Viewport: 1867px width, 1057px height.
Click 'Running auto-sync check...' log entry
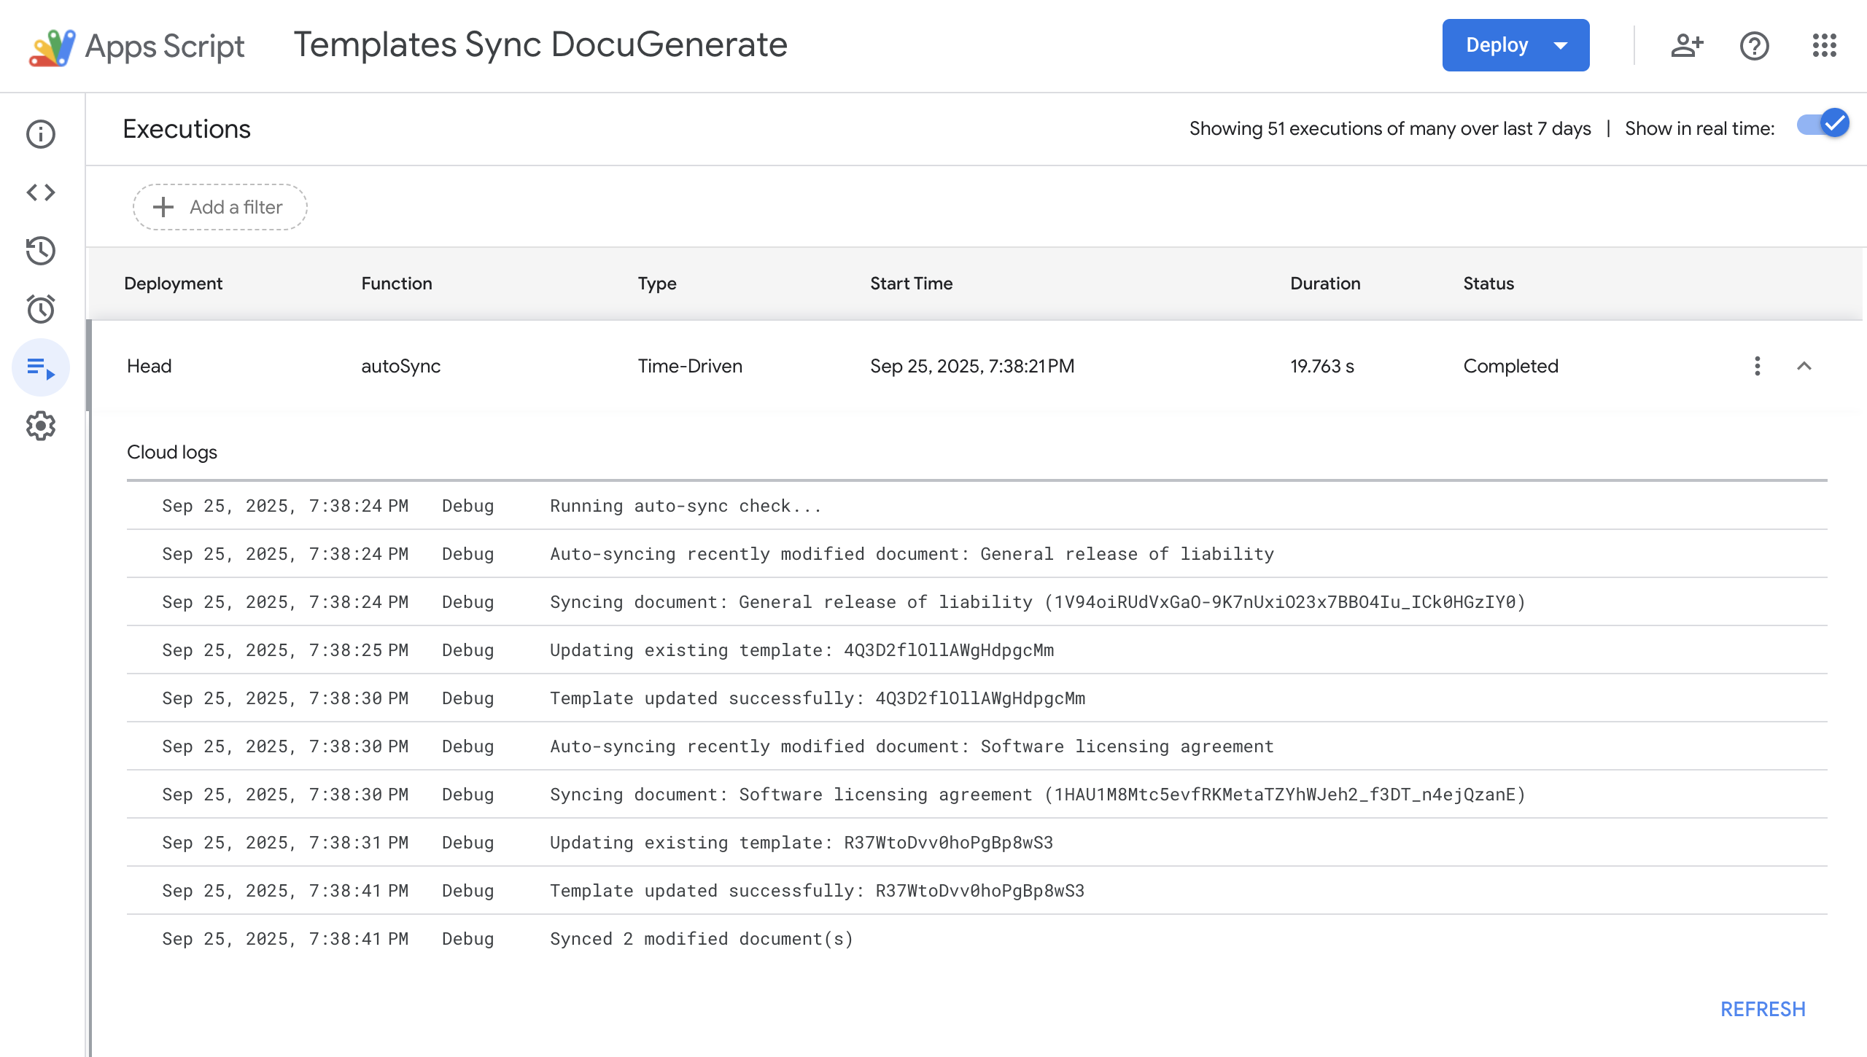pyautogui.click(x=977, y=506)
